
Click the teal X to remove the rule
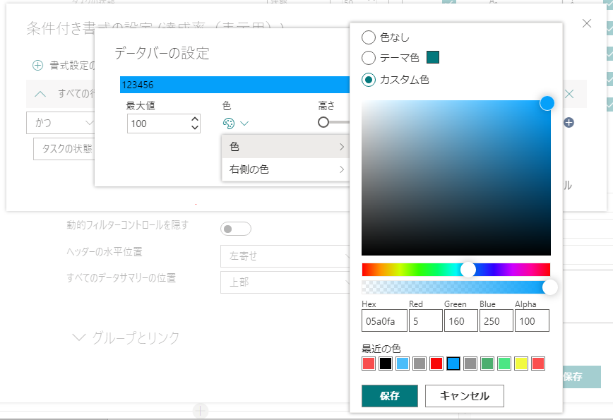570,94
